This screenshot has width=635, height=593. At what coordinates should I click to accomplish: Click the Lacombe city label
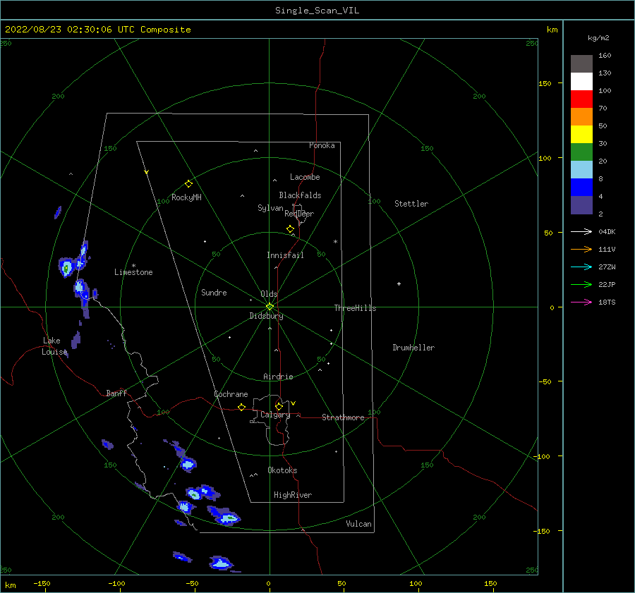click(305, 177)
